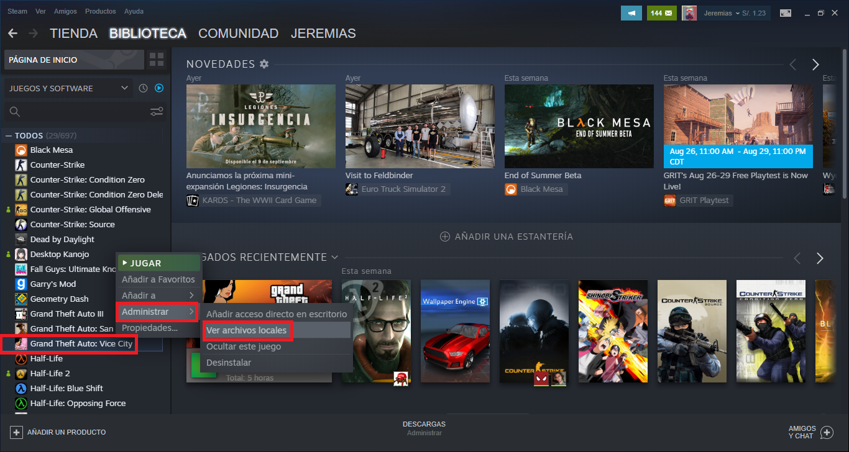The height and width of the screenshot is (452, 849).
Task: Open the Steam menu
Action: (17, 11)
